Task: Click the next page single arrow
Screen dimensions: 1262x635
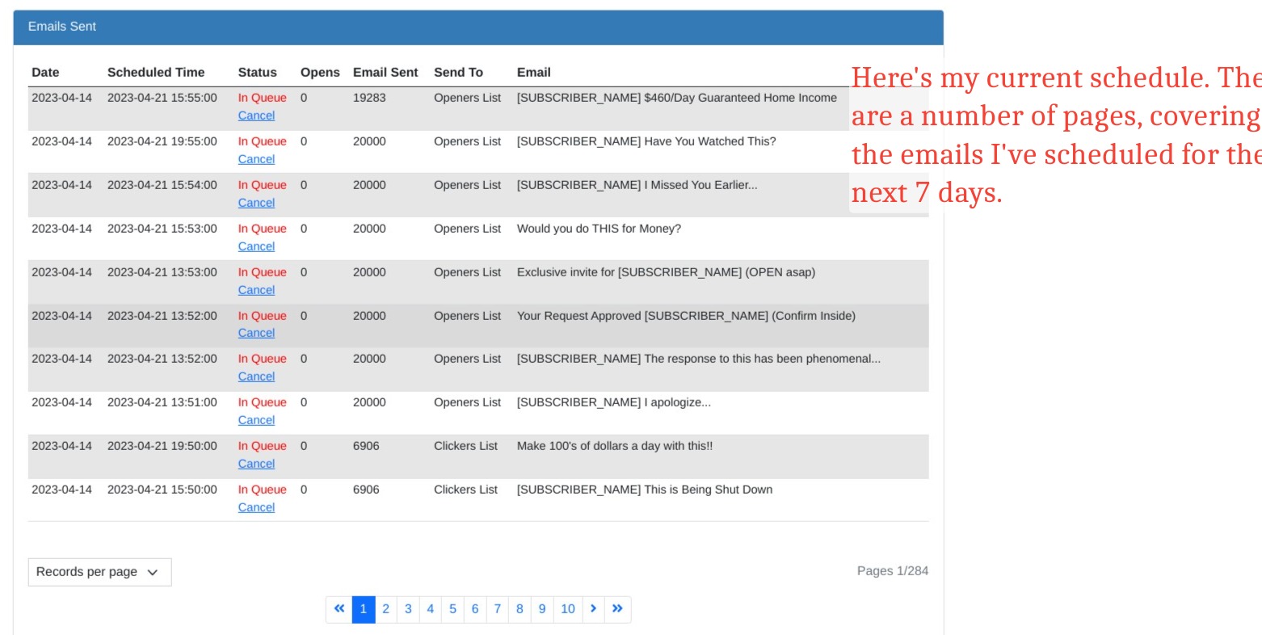Action: click(593, 609)
